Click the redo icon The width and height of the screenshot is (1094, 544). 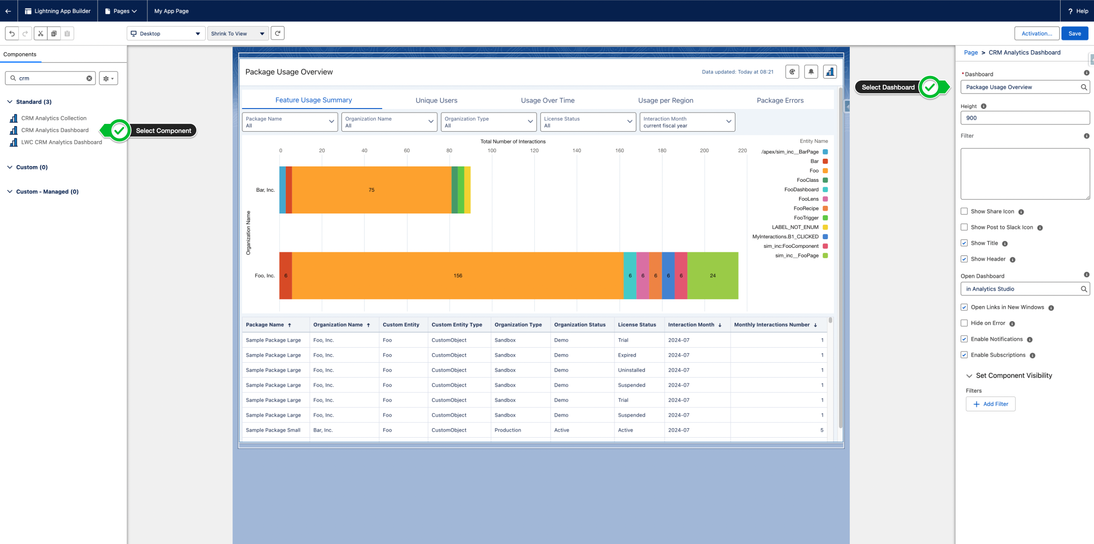(x=25, y=33)
